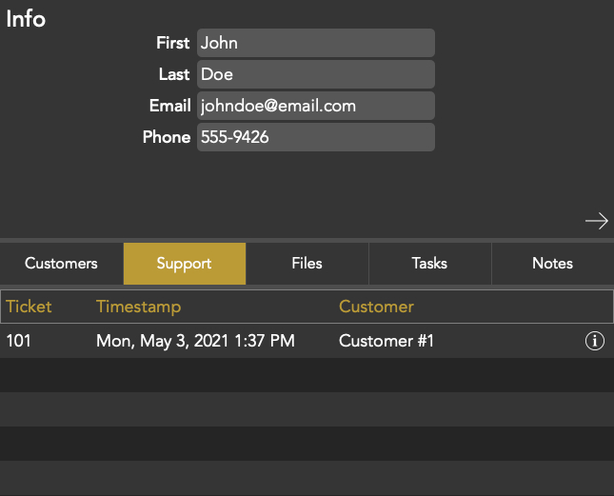Viewport: 614px width, 496px height.
Task: Click the Email field label
Action: pos(169,106)
